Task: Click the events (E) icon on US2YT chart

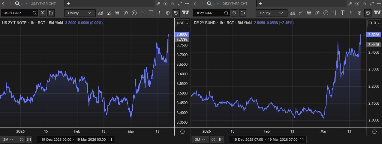Action: click(x=134, y=13)
